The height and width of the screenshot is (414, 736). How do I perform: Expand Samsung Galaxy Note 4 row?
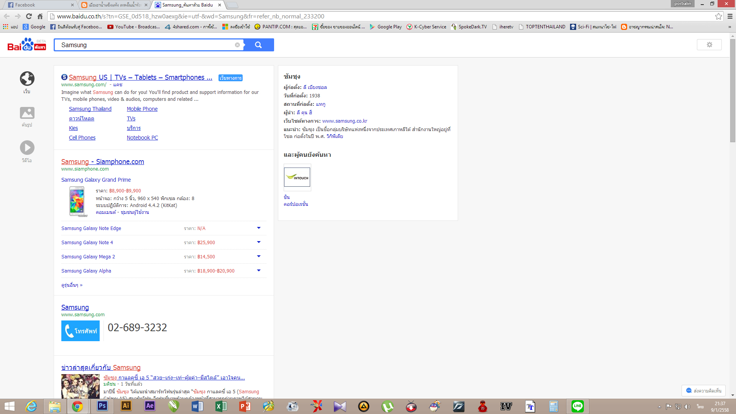tap(259, 242)
